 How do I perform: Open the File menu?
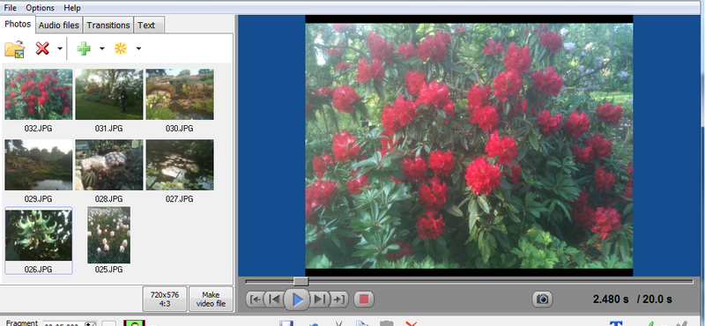tap(10, 8)
